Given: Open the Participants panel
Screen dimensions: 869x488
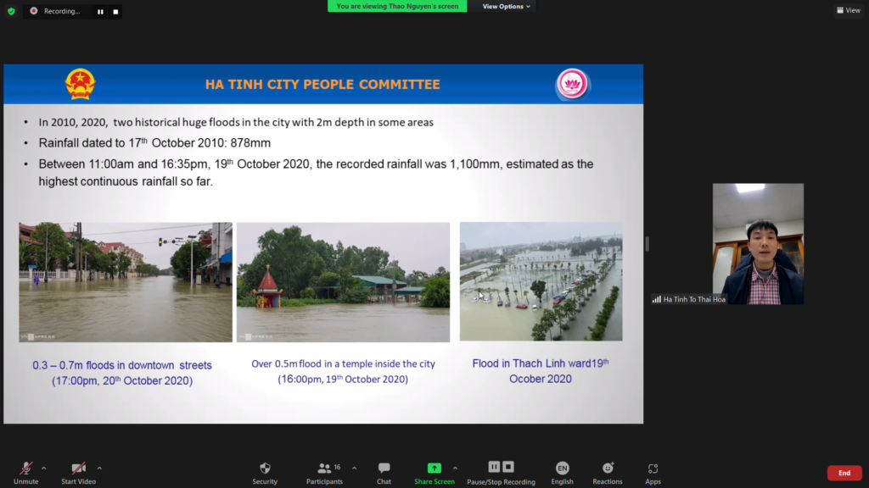Looking at the screenshot, I should 323,469.
